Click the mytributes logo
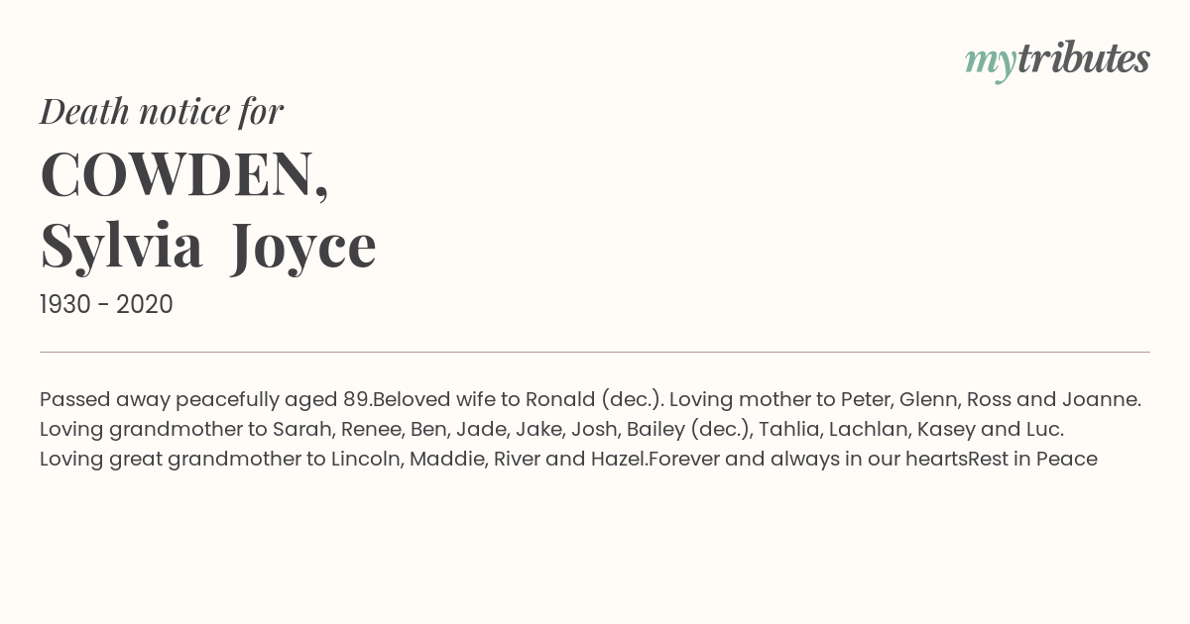This screenshot has width=1190, height=624. click(x=1057, y=61)
